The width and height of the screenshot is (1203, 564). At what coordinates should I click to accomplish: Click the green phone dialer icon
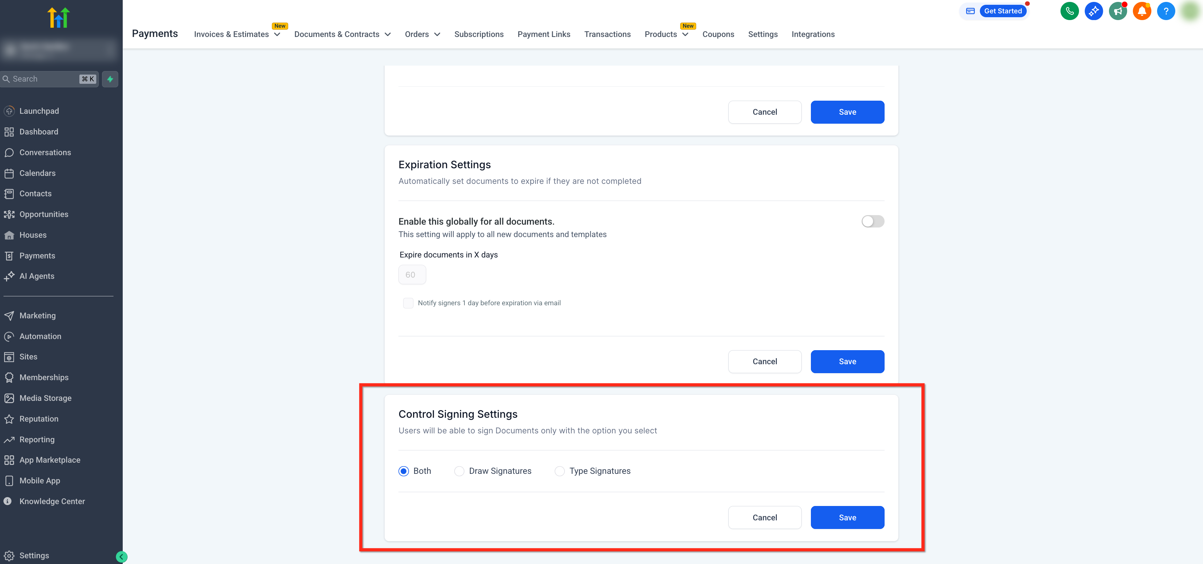click(1069, 11)
